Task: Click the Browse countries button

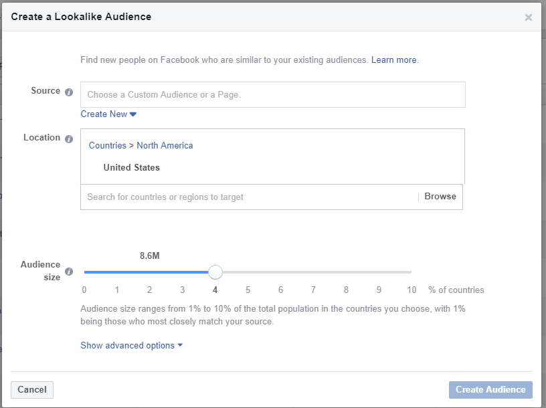Action: tap(440, 197)
